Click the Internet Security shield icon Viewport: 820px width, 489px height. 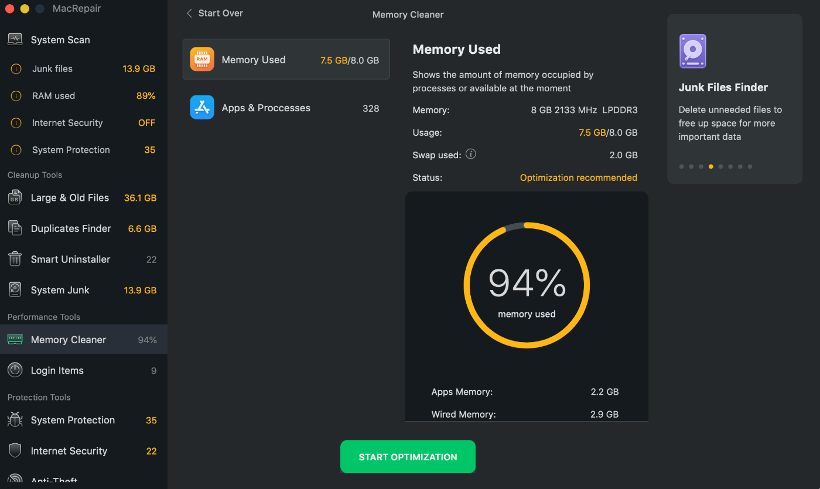[15, 451]
